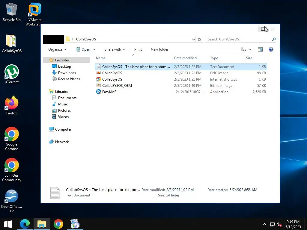Click the Windows Start button
The image size is (307, 230).
(8, 224)
